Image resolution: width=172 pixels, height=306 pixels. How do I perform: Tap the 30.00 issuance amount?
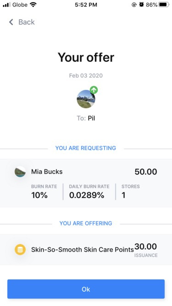tap(146, 246)
